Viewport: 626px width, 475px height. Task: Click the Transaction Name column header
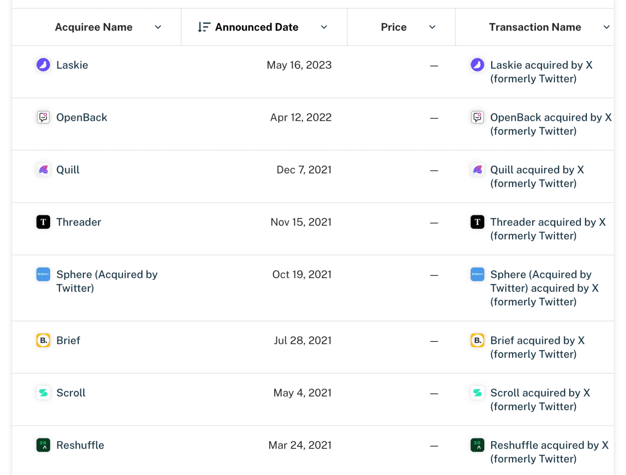[535, 27]
